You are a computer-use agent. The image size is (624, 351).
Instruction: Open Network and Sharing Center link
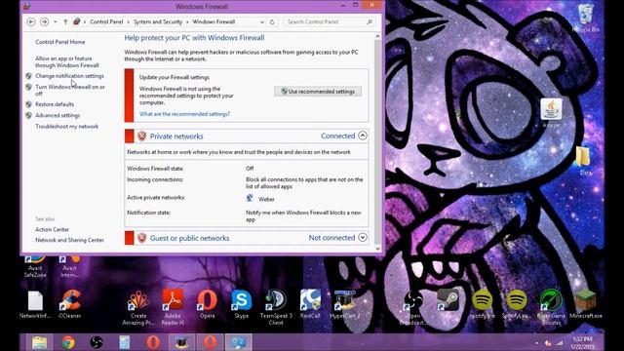[69, 240]
